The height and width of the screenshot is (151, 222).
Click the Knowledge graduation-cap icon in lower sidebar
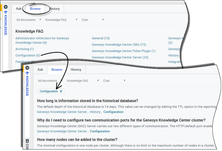(27, 73)
